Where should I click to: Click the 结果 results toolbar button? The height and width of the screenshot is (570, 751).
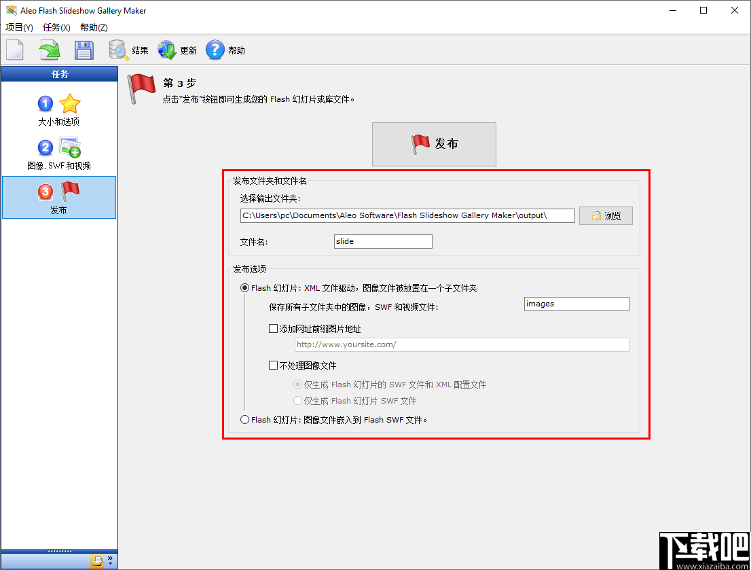click(128, 50)
